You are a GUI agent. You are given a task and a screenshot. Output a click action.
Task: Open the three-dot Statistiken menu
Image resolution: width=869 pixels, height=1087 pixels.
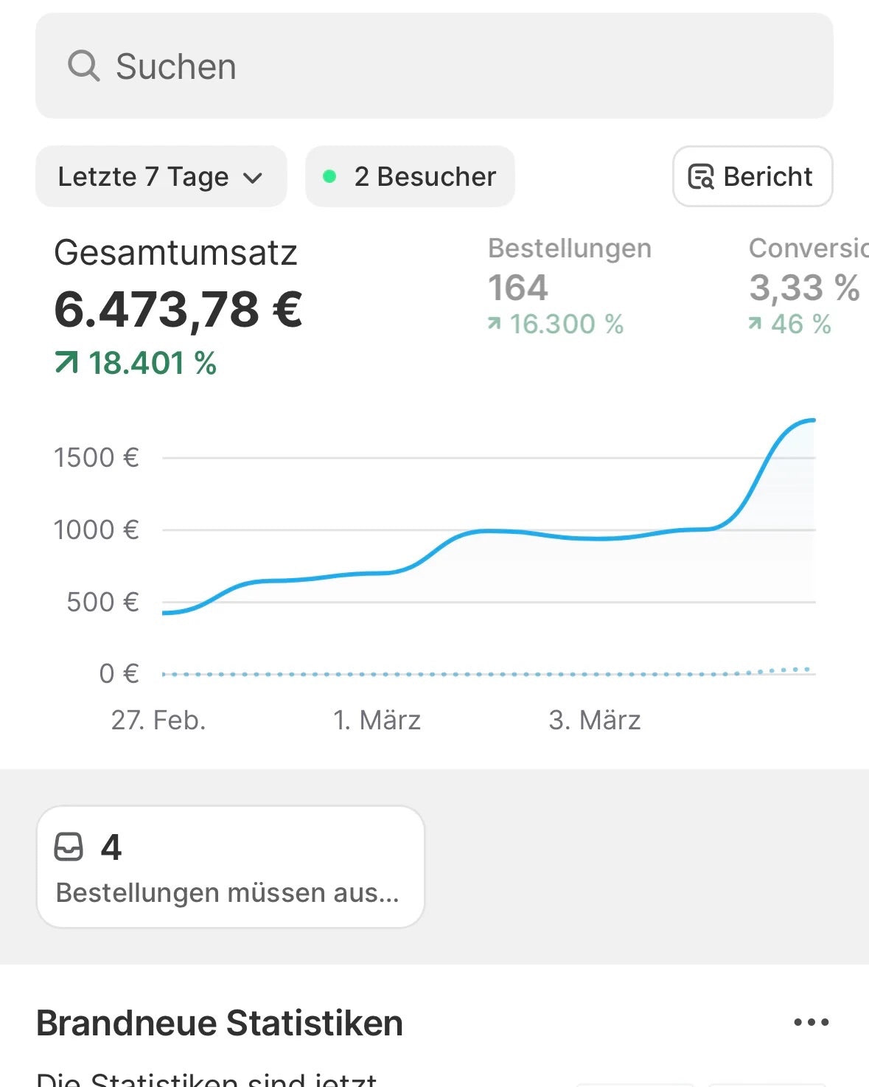coord(811,1022)
